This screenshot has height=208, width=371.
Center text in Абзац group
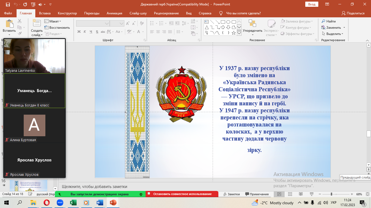pos(158,32)
